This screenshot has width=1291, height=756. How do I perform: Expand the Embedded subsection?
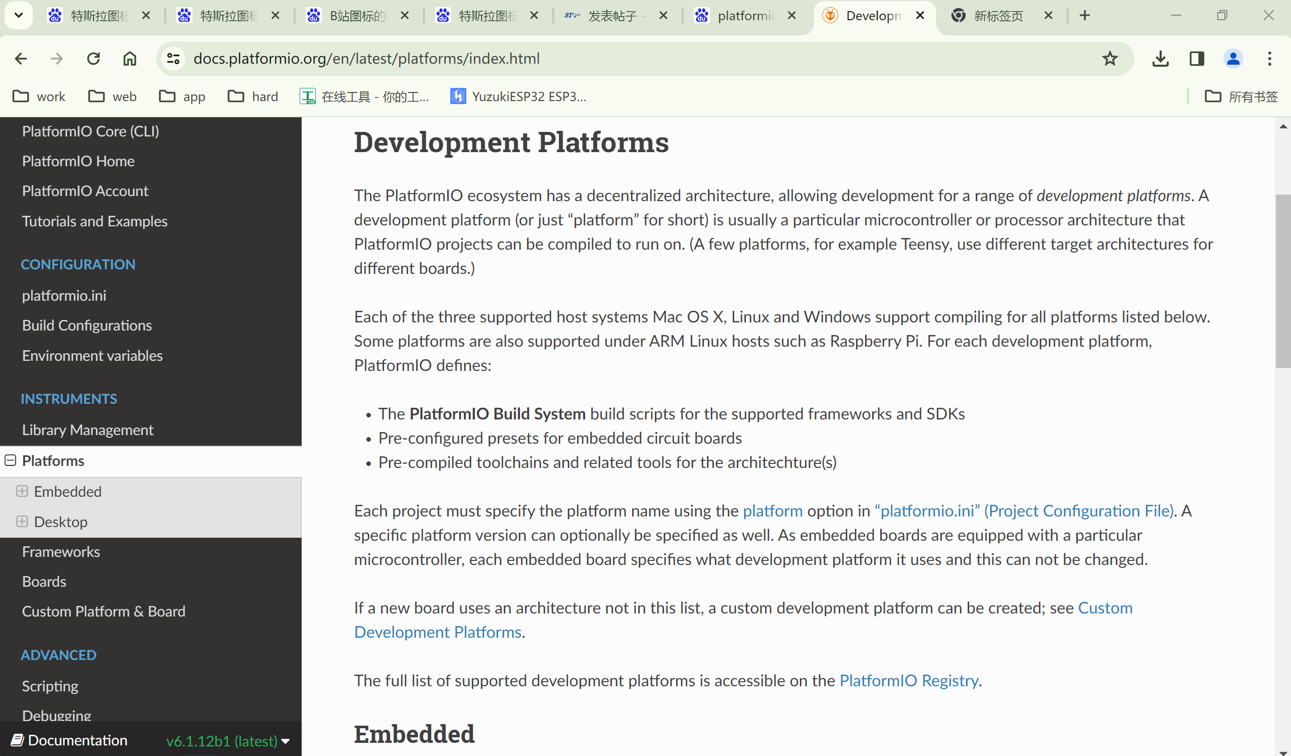tap(22, 491)
